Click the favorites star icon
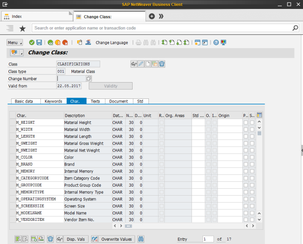303x244 pixels. pos(22,28)
